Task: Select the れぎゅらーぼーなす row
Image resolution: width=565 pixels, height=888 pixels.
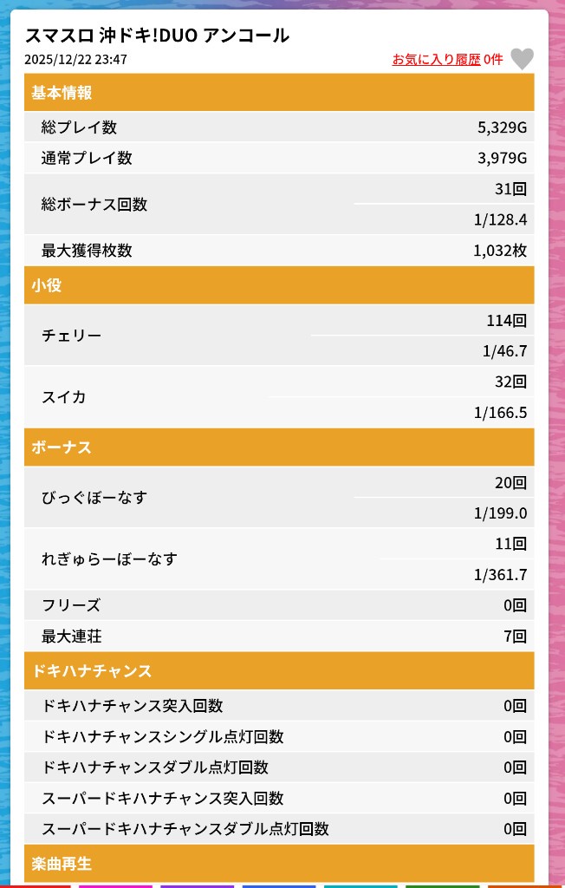Action: [279, 559]
